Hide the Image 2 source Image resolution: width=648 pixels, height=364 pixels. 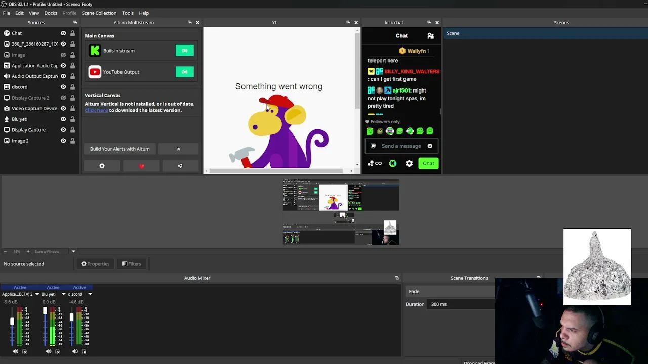(63, 141)
